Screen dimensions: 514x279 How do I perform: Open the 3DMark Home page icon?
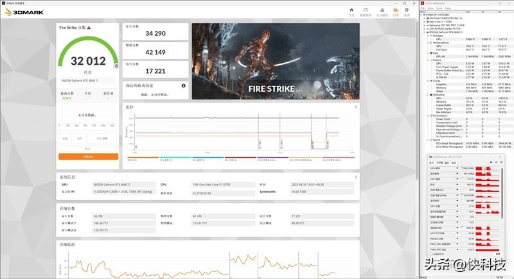(x=351, y=10)
